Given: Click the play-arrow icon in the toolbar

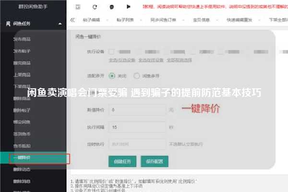Looking at the screenshot, I should point(128,7).
